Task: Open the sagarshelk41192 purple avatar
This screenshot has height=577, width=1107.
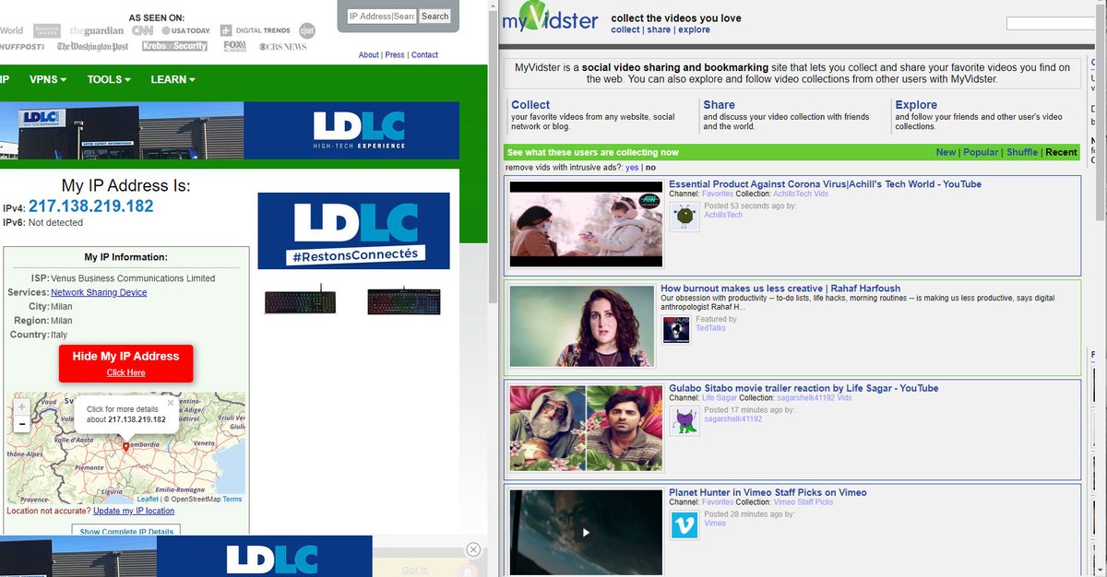Action: pos(684,421)
